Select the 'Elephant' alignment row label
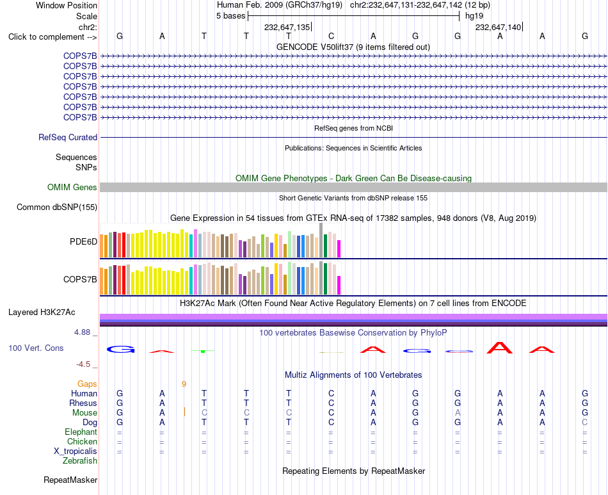 click(x=81, y=432)
